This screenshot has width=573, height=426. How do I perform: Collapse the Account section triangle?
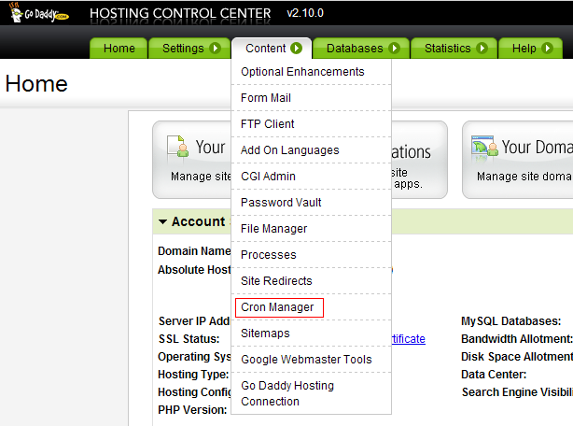pos(162,222)
